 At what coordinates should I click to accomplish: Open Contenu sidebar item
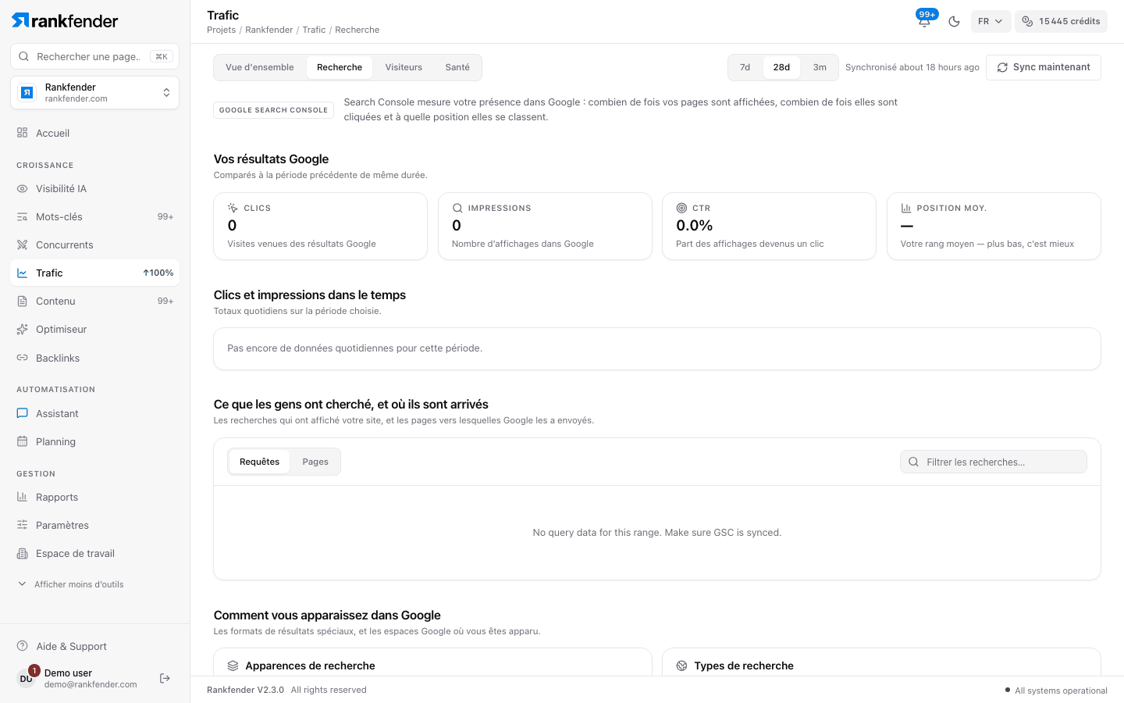click(x=94, y=301)
